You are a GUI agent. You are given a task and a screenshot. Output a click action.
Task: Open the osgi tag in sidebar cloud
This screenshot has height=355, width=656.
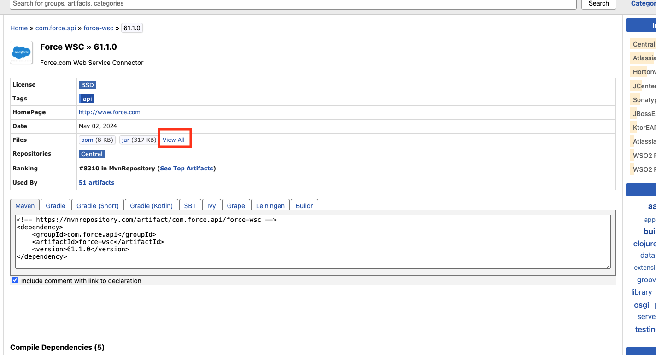[x=642, y=305]
